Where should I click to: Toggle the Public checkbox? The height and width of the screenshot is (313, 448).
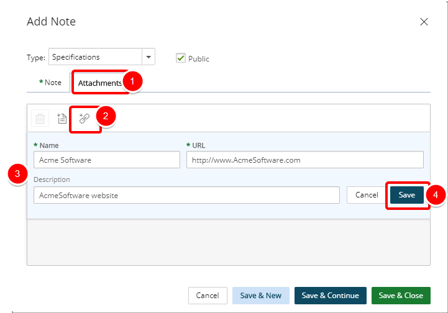(x=181, y=58)
